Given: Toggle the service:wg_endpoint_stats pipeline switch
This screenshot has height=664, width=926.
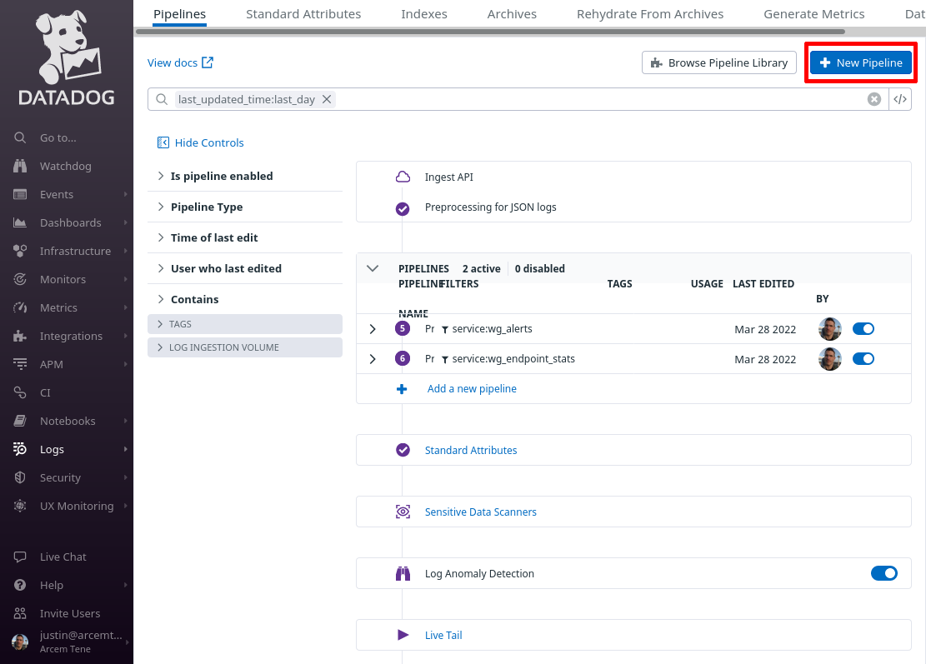Looking at the screenshot, I should pyautogui.click(x=863, y=359).
